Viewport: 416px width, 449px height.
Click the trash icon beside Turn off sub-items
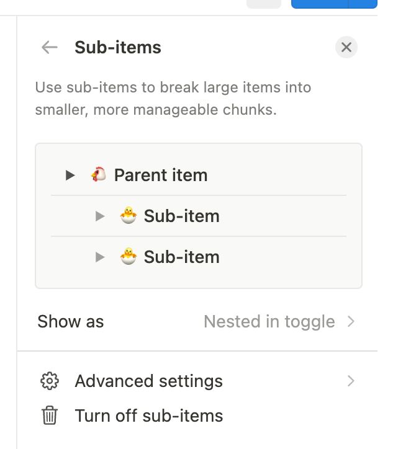[x=50, y=416]
